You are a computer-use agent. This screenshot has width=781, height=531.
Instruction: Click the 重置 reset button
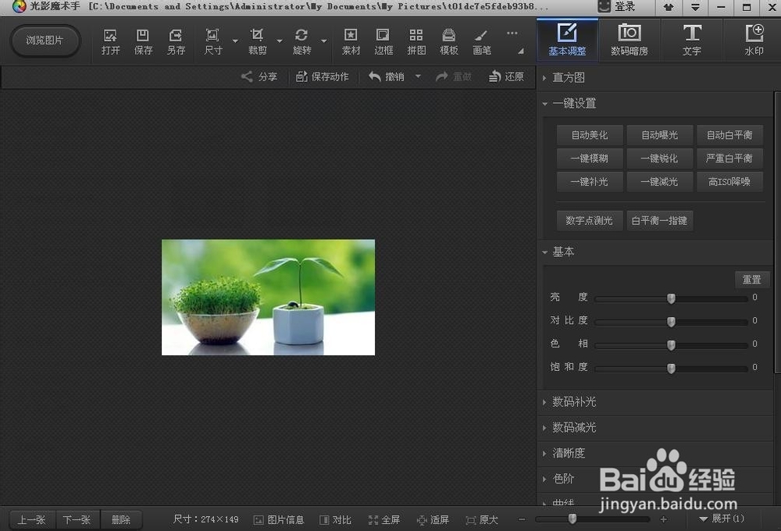(751, 280)
